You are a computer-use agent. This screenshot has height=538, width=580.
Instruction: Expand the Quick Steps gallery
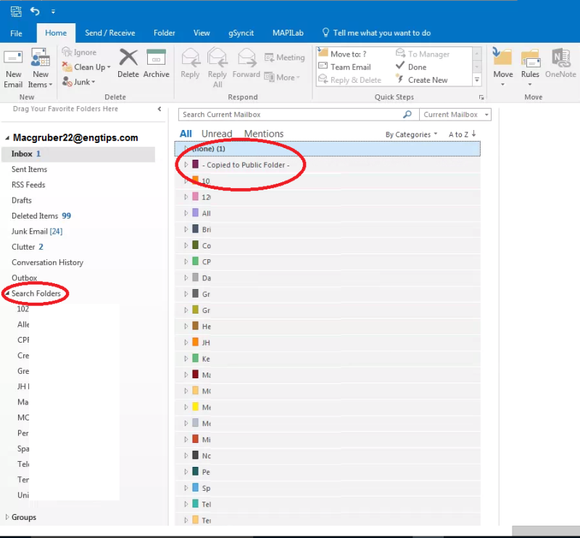coord(477,80)
